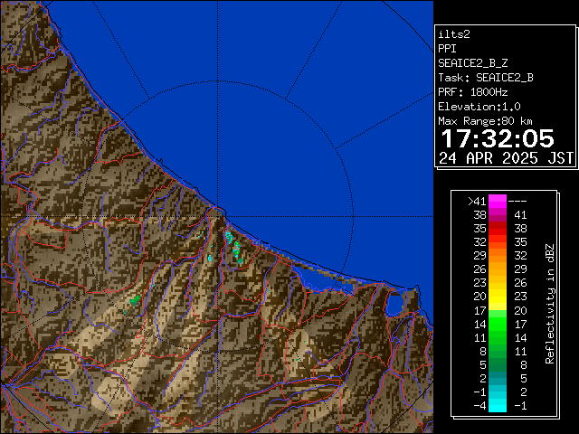Click the magenta >41 dBZ legend swatch
Viewport: 579px width, 434px height.
[498, 201]
